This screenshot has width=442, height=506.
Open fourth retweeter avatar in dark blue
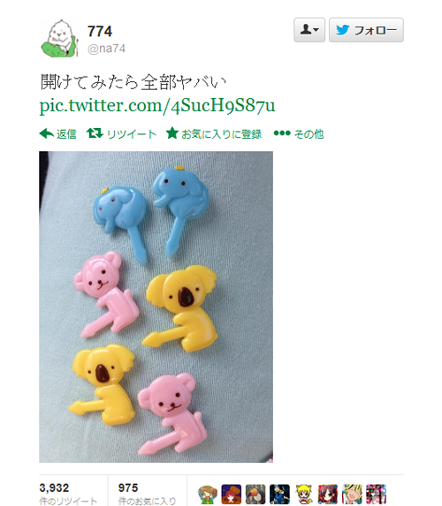click(279, 494)
